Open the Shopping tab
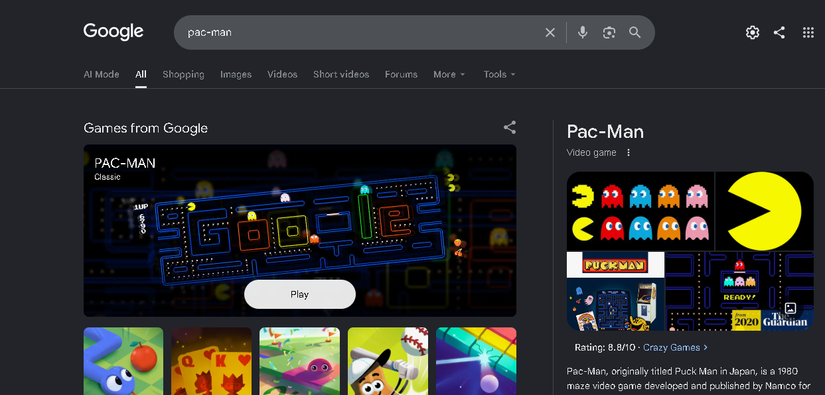This screenshot has width=825, height=395. [183, 74]
